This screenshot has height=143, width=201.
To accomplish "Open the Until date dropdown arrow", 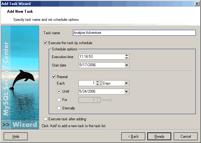I will pyautogui.click(x=126, y=92).
